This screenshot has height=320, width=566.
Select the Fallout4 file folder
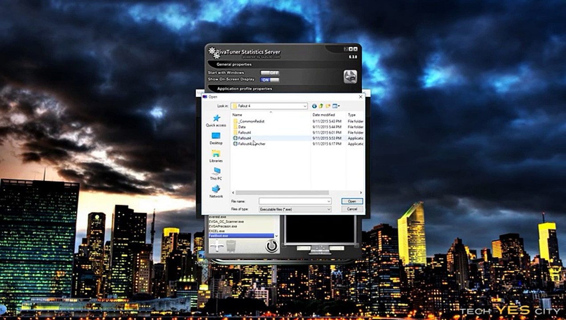(242, 132)
